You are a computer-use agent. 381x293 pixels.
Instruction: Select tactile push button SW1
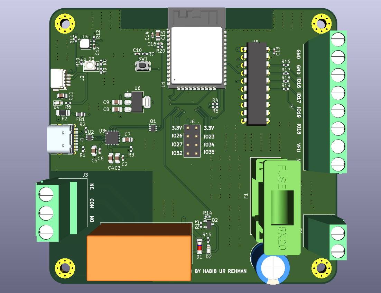[x=143, y=65]
